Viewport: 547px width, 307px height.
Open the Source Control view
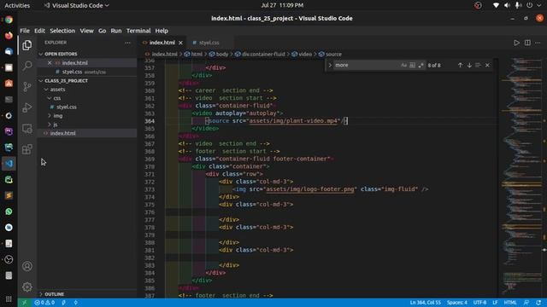click(27, 87)
